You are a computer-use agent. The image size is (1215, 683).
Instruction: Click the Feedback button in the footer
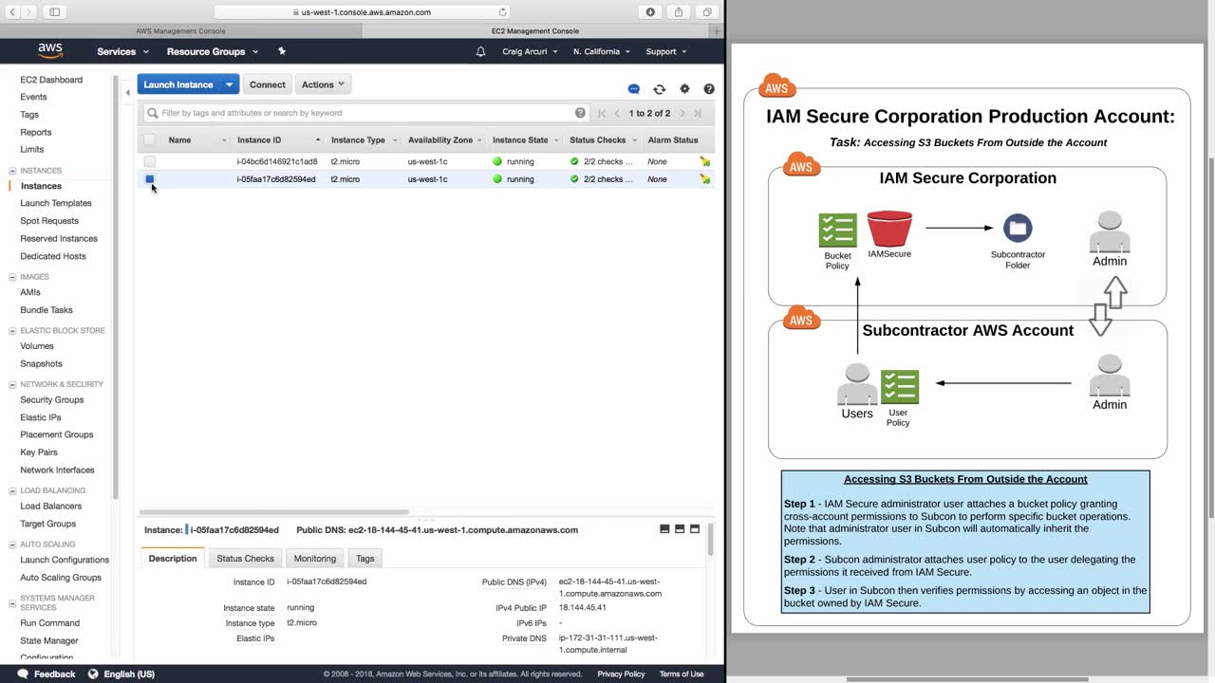coord(47,674)
